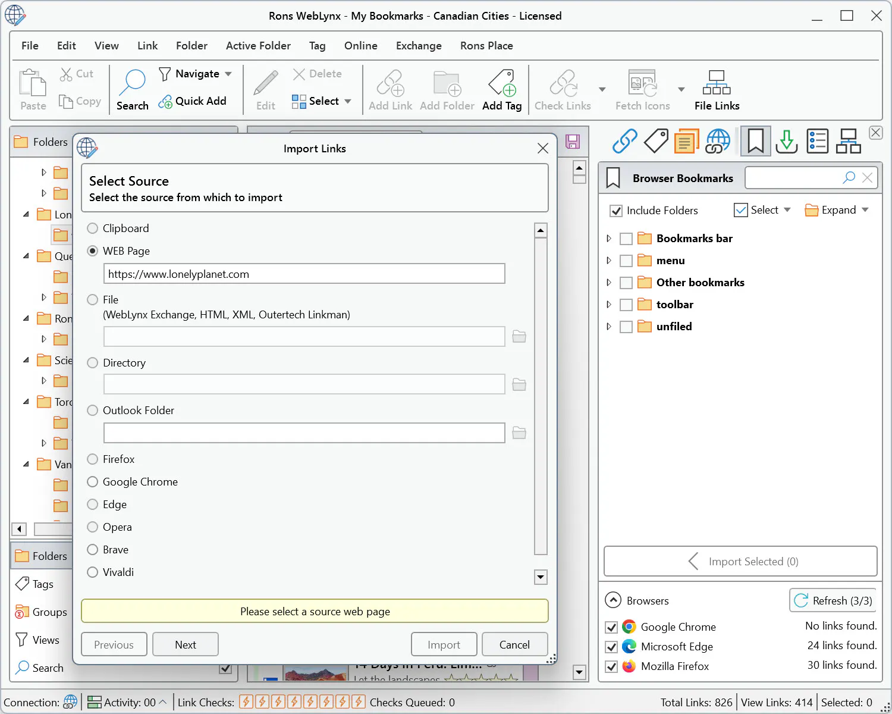Click the Next button in Import Links

[x=186, y=644]
